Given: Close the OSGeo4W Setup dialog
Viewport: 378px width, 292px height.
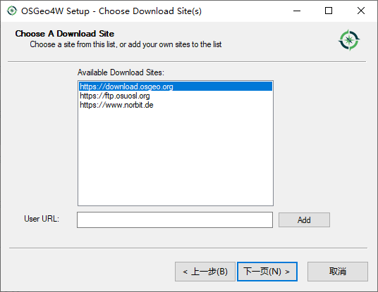Looking at the screenshot, I should [x=361, y=11].
